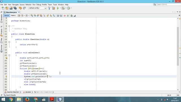The image size is (181, 102).
Task: Open the default config combo box
Action: [37, 8]
